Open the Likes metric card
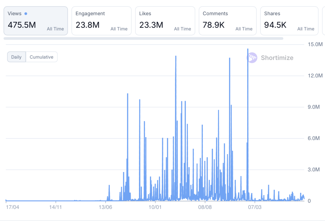The width and height of the screenshot is (325, 221). click(x=165, y=21)
